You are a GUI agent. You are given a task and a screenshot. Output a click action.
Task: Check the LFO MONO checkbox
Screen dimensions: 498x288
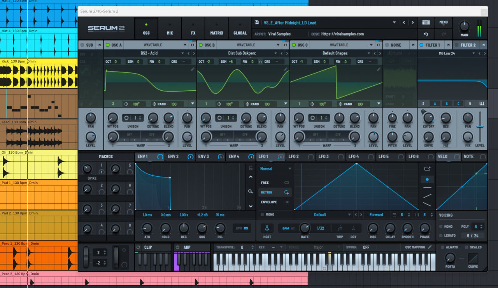[x=262, y=214]
